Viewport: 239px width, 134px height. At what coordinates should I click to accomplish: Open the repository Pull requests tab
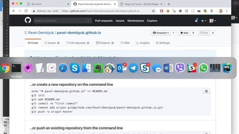pyautogui.click(x=78, y=43)
